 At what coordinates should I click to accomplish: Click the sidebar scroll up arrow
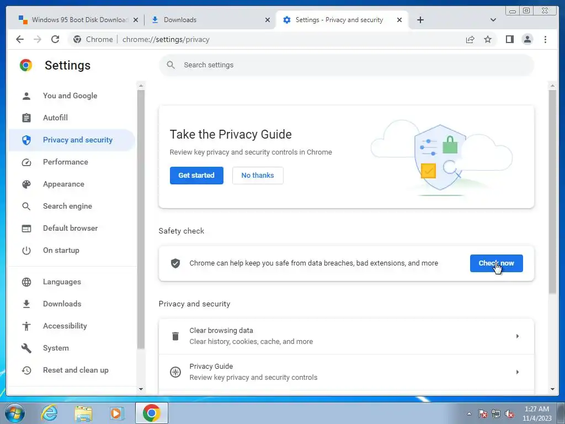141,86
